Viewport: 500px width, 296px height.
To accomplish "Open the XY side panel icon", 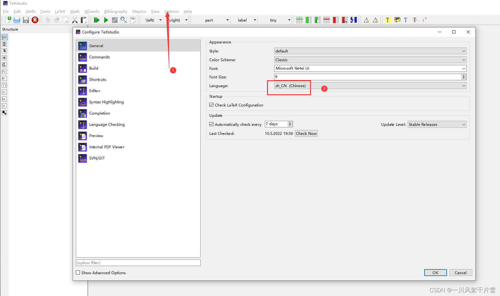I will (x=4, y=106).
